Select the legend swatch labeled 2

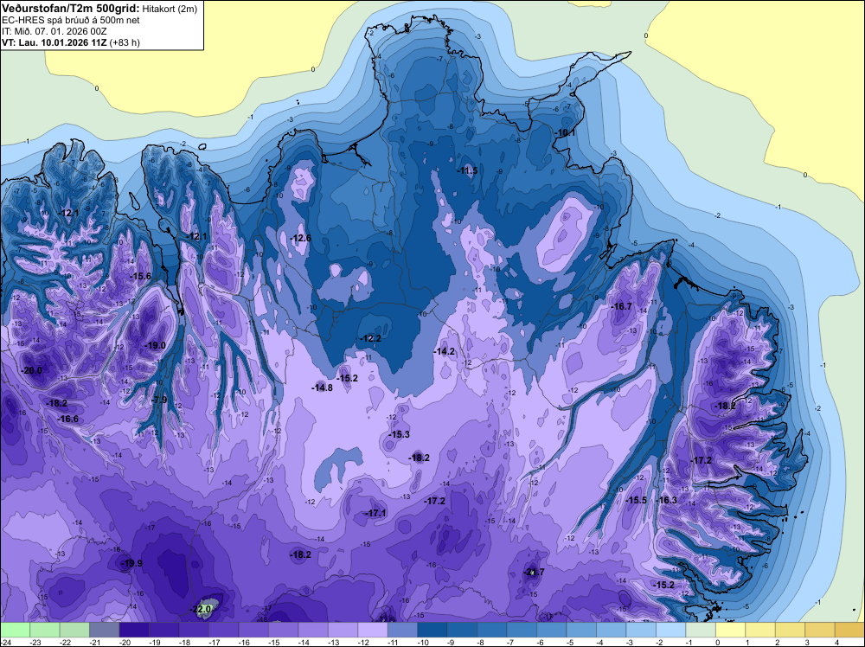pos(790,630)
